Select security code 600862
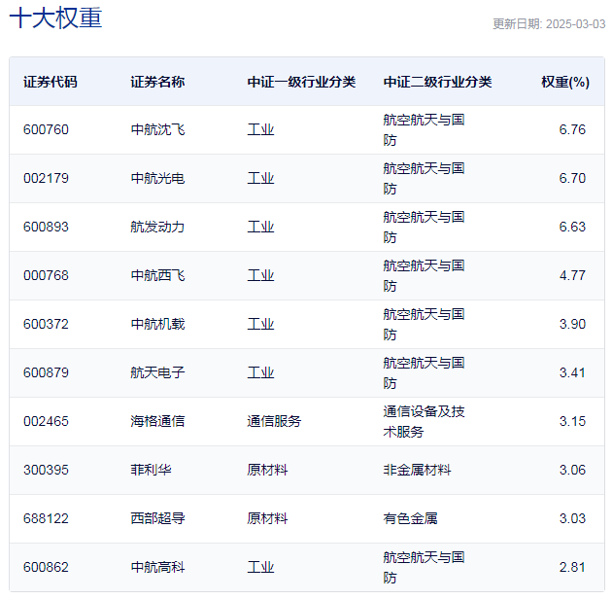The image size is (612, 599). point(46,567)
